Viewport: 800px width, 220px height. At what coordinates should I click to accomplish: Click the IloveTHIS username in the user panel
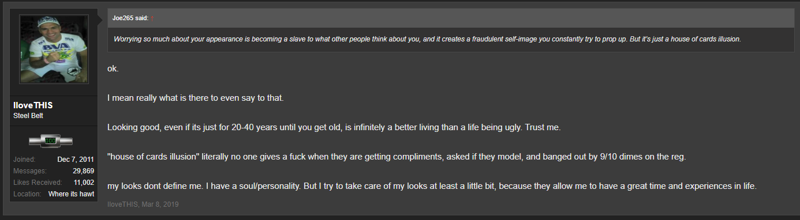coord(33,105)
